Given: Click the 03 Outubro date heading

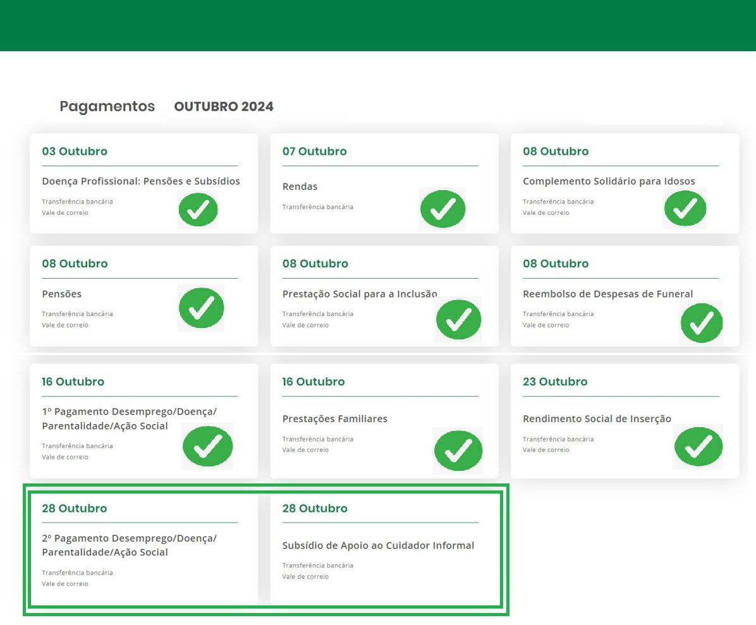Looking at the screenshot, I should (75, 152).
